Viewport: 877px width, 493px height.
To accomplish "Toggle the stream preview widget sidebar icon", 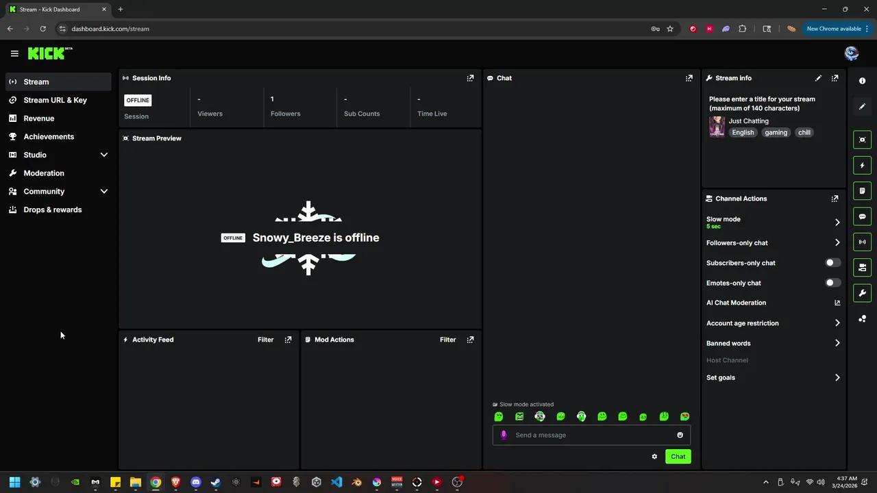I will [862, 140].
